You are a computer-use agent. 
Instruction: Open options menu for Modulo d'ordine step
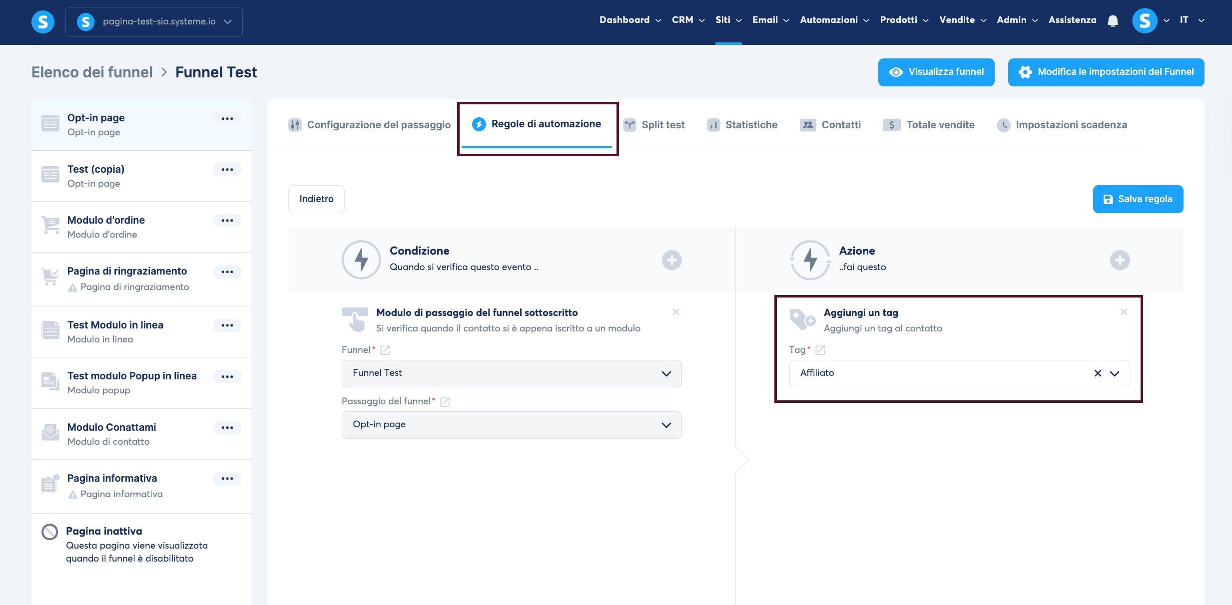coord(227,221)
